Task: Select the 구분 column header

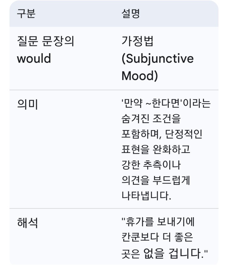Action: pyautogui.click(x=26, y=13)
